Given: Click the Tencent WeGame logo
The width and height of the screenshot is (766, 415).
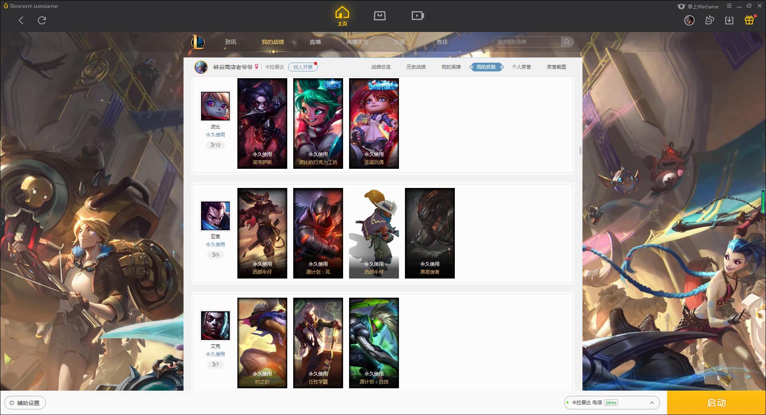Looking at the screenshot, I should [x=31, y=6].
